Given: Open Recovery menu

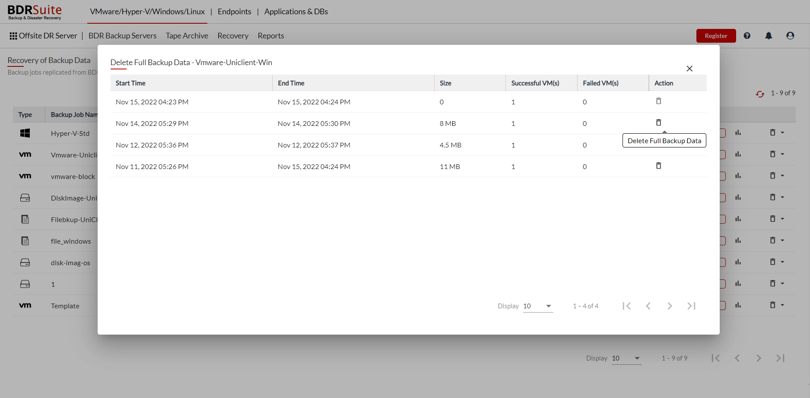Looking at the screenshot, I should tap(233, 36).
